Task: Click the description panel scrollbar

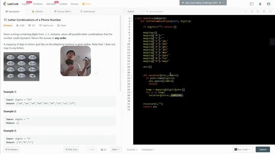Action: tap(120, 53)
